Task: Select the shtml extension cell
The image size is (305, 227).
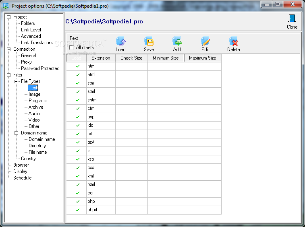Action: click(x=101, y=100)
